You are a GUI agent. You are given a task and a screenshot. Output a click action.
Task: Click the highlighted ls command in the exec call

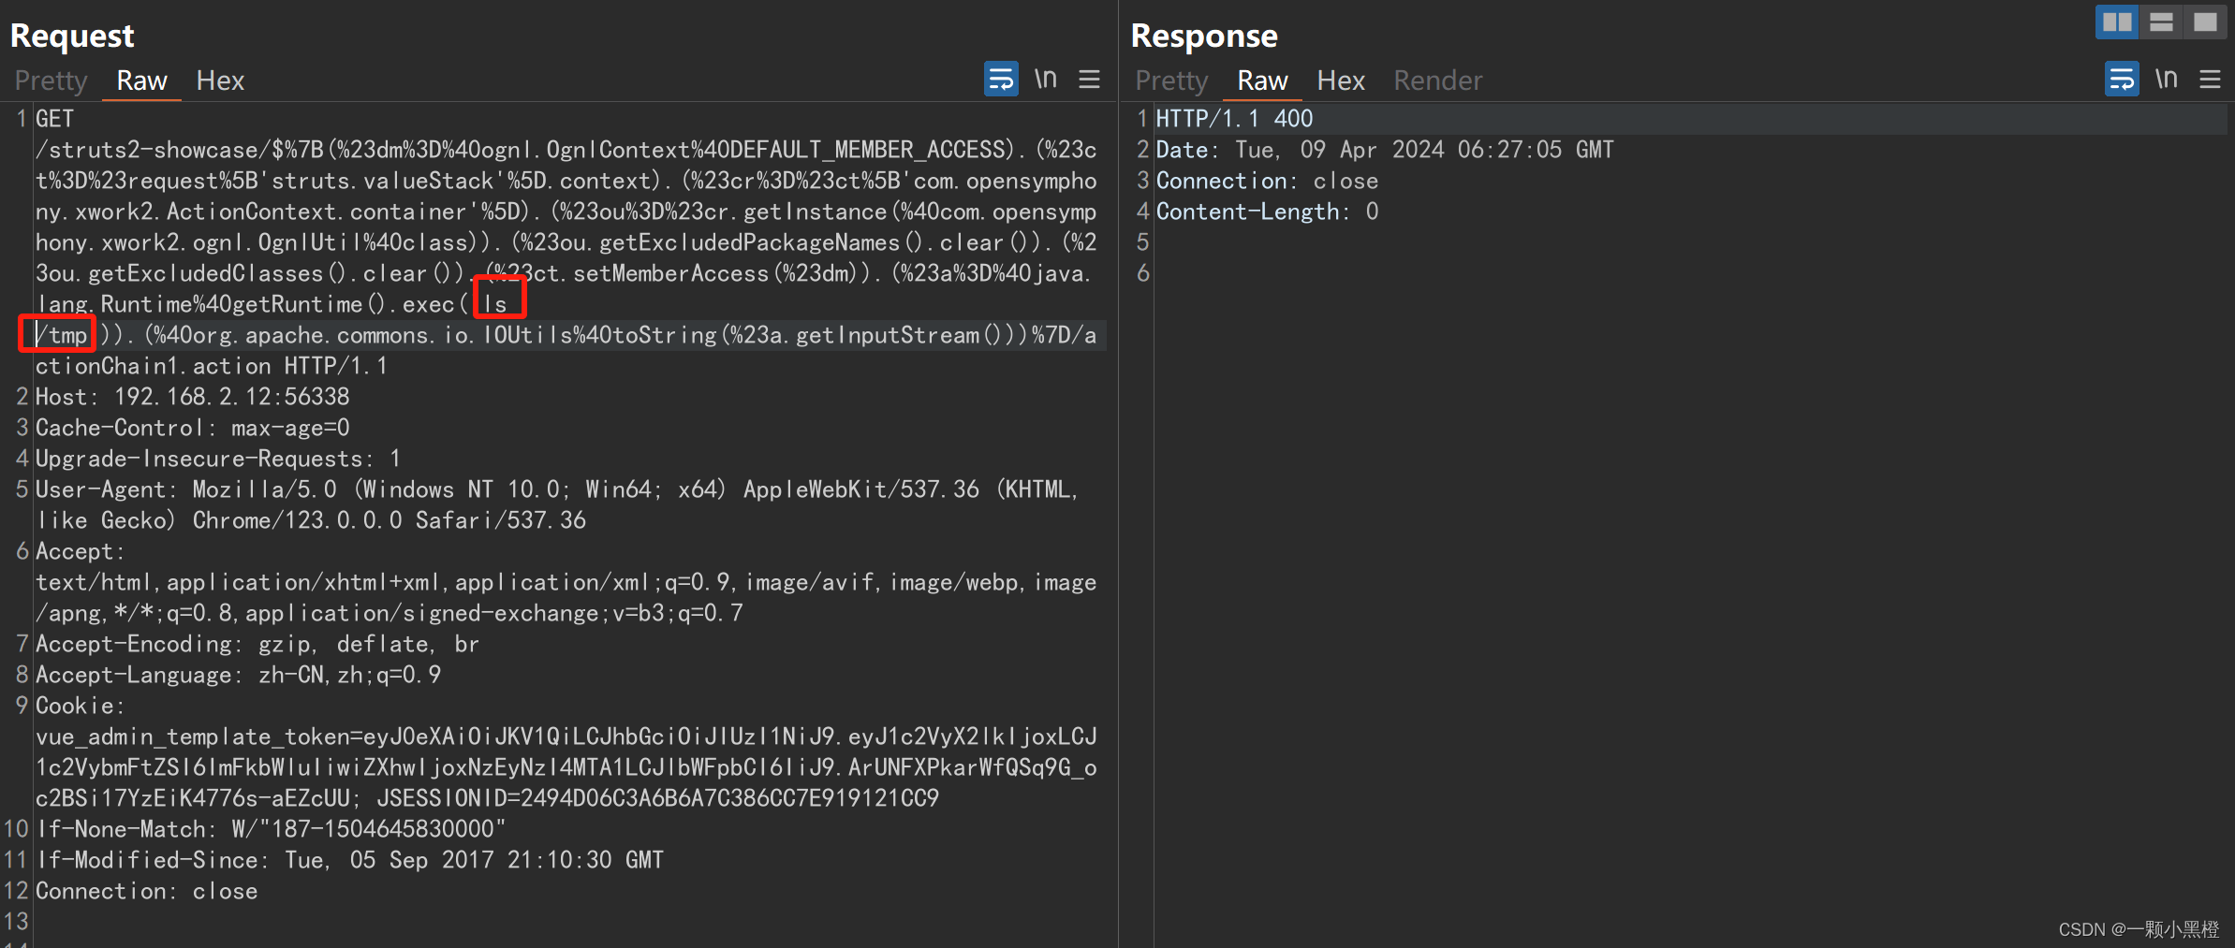point(499,303)
